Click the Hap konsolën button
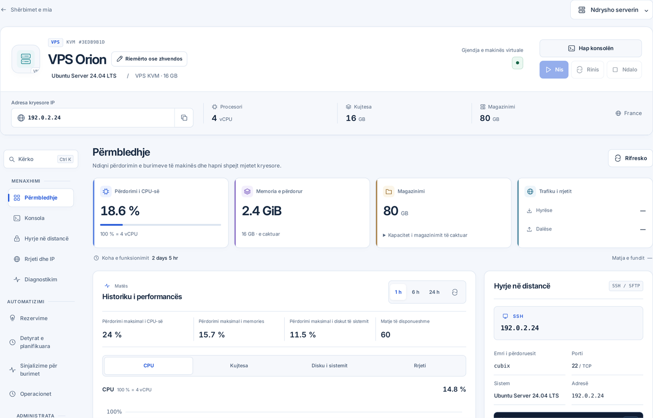 (x=591, y=48)
